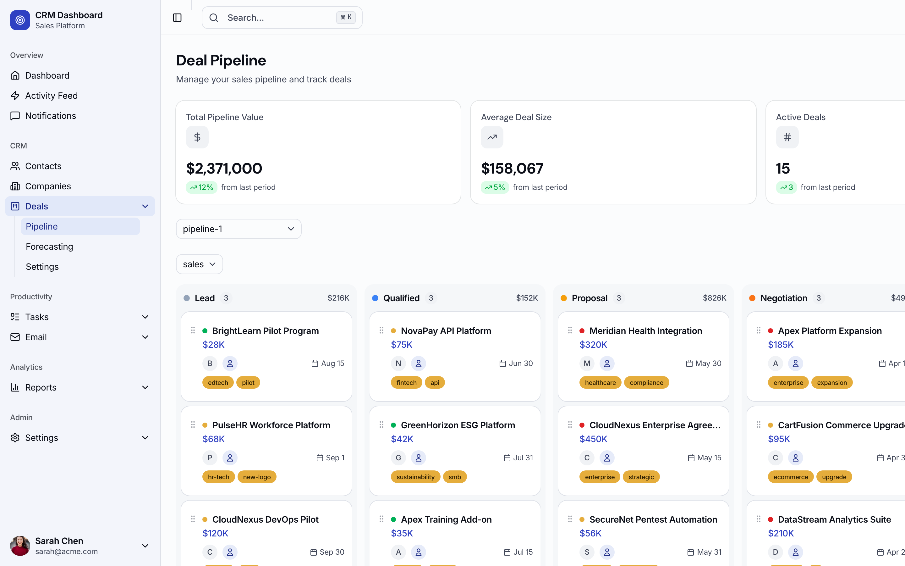
Task: Collapse the Deals section chevron
Action: [145, 206]
